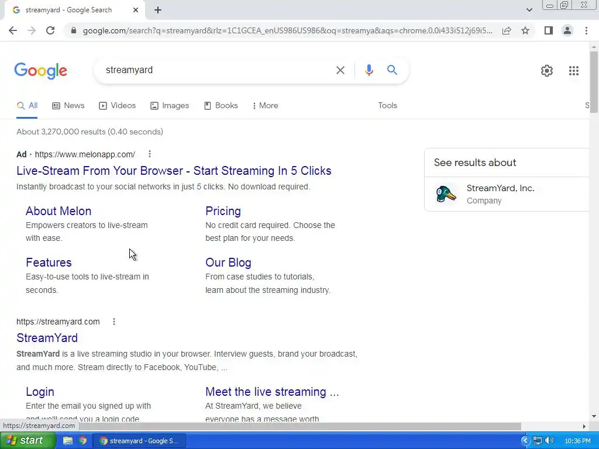Click the https://www.melonapp.com/ ad URL
The width and height of the screenshot is (599, 449).
(85, 154)
